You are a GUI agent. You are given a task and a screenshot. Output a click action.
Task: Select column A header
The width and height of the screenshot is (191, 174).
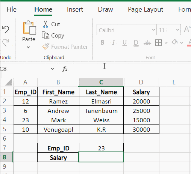click(x=25, y=82)
